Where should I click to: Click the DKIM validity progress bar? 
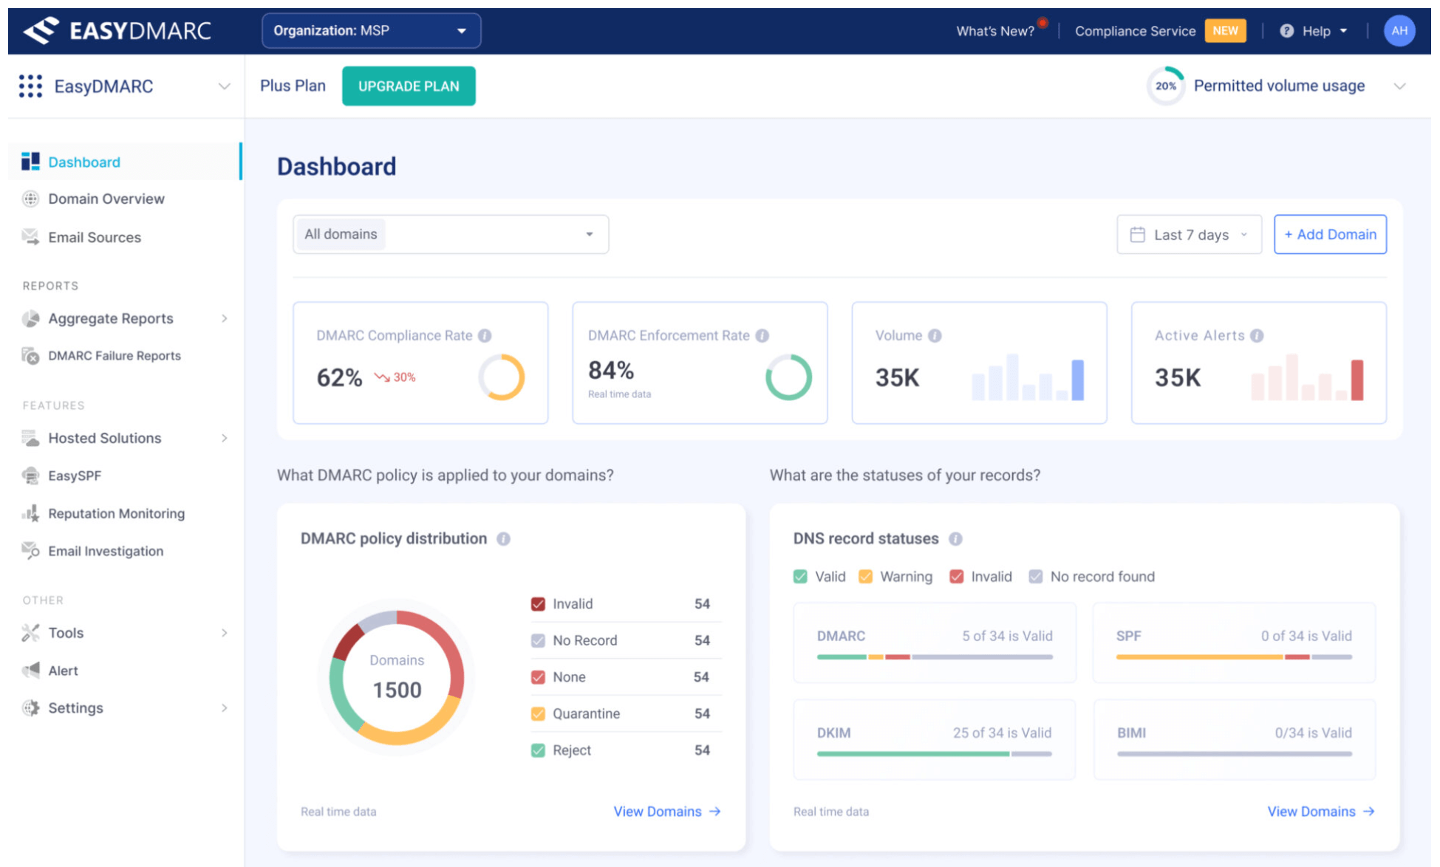(934, 754)
